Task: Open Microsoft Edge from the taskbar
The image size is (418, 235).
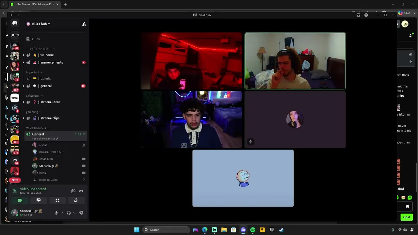Action: (205, 230)
